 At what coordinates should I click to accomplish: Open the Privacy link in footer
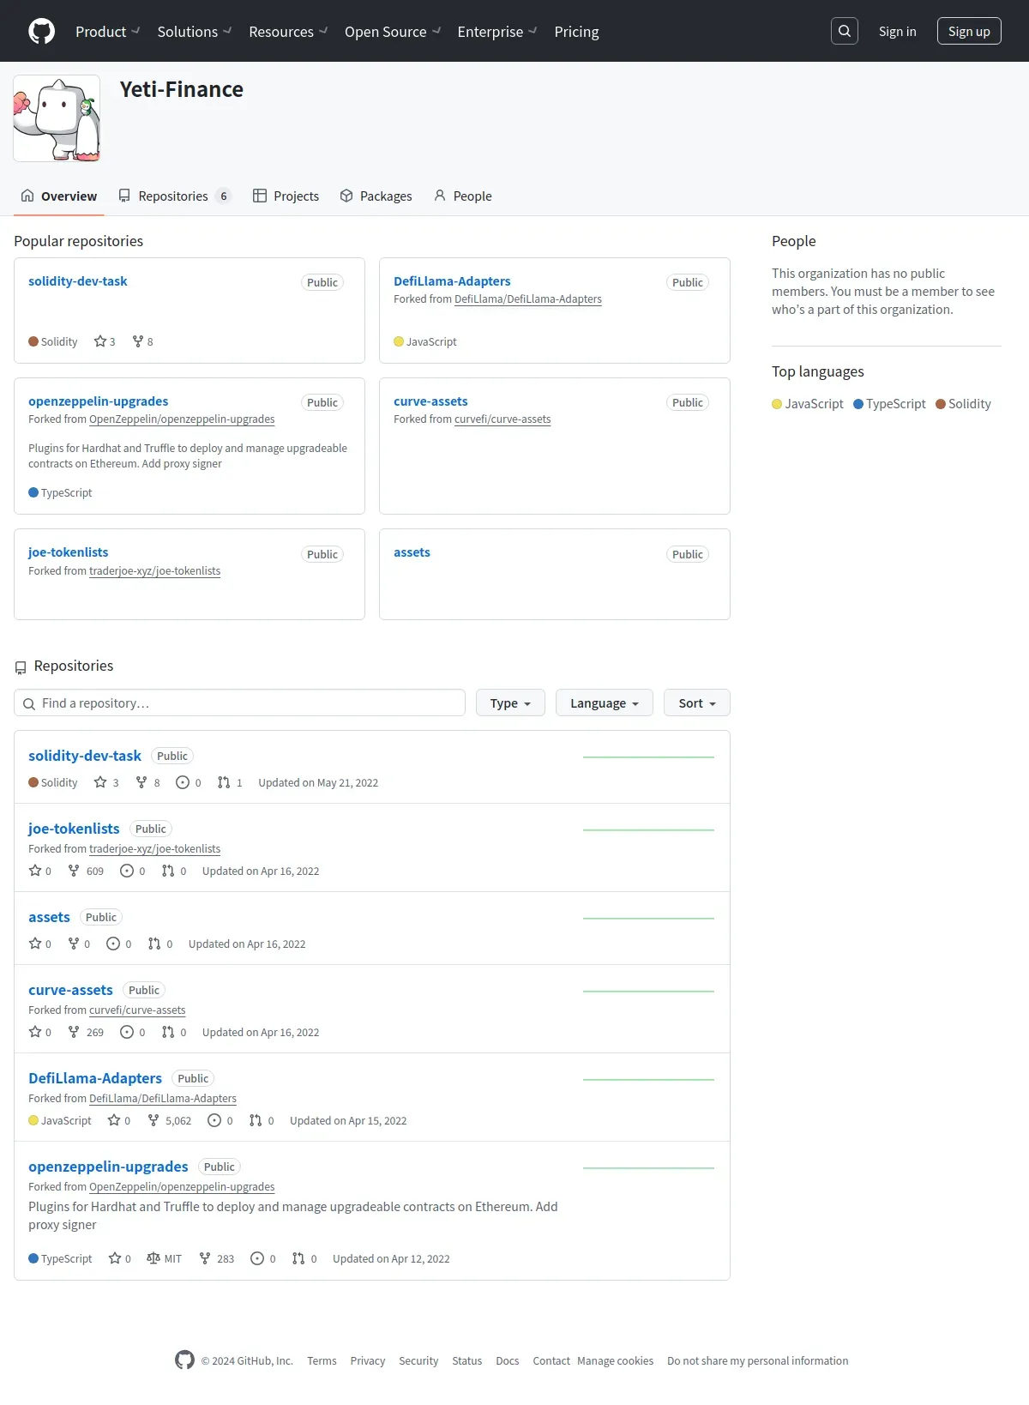(x=367, y=1361)
